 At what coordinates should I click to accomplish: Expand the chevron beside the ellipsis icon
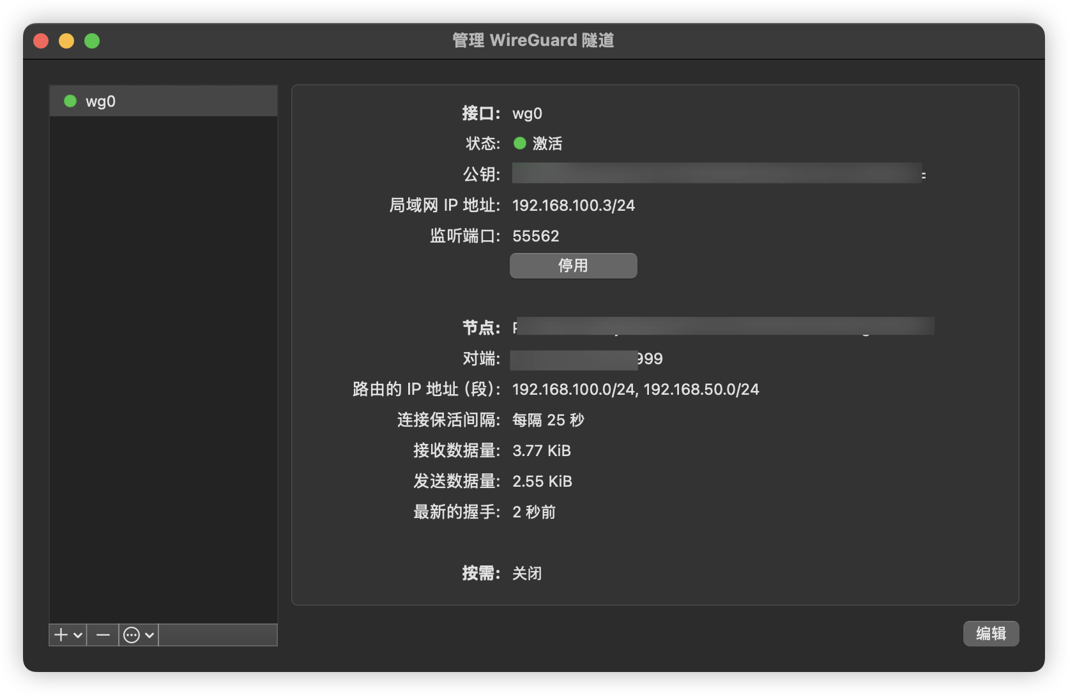coord(149,635)
